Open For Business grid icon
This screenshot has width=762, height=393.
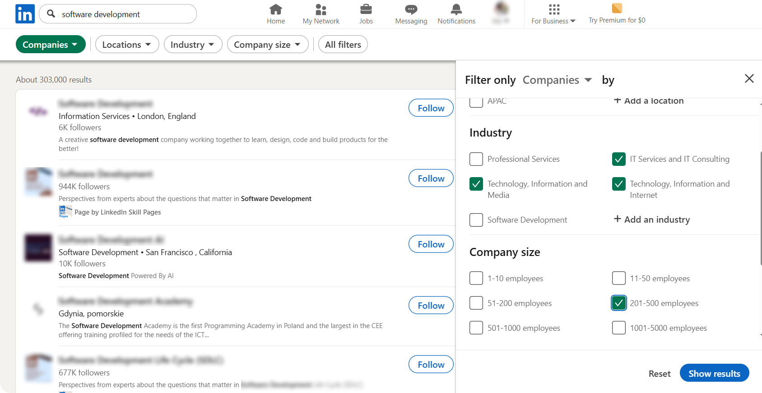click(x=554, y=9)
